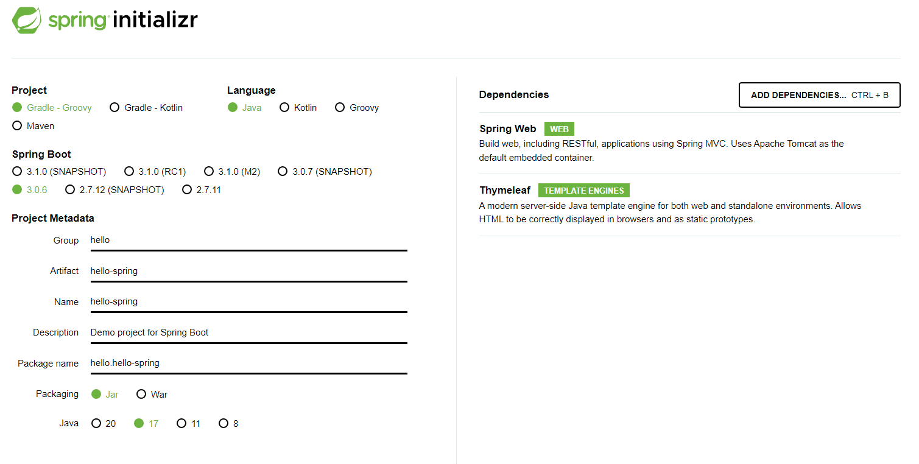The height and width of the screenshot is (464, 919).
Task: Select Java version 20
Action: [x=104, y=424]
